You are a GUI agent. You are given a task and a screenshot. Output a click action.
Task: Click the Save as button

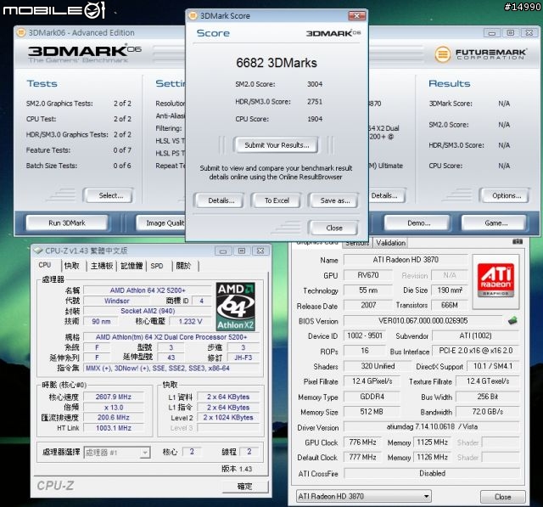coord(335,200)
